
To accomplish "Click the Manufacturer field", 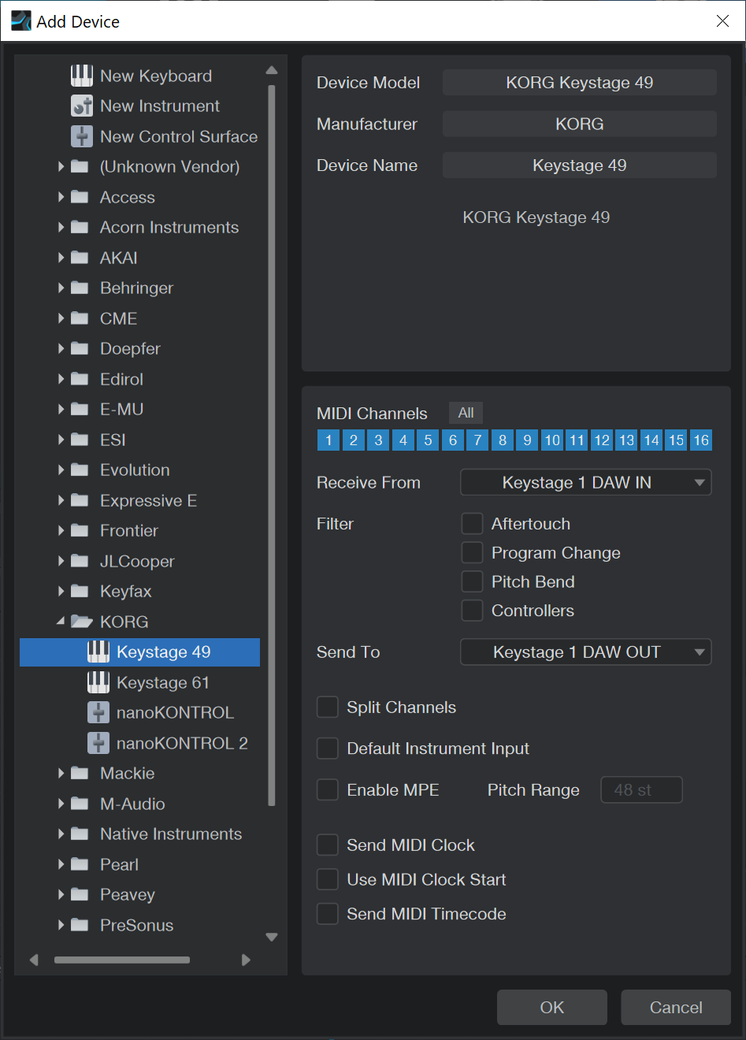I will tap(579, 124).
